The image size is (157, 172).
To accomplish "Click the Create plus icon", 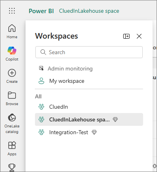I will tap(12, 73).
